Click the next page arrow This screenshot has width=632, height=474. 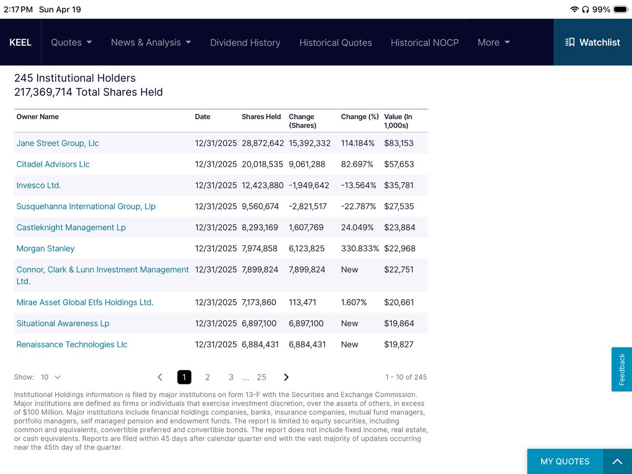286,377
